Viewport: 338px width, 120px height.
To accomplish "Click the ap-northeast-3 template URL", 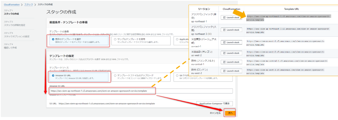I will [288, 30].
